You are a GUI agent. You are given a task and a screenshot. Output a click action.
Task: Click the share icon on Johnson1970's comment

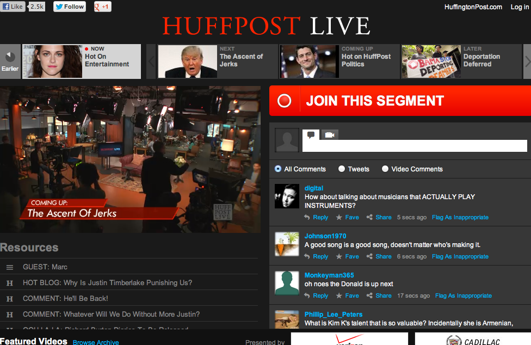(x=369, y=257)
